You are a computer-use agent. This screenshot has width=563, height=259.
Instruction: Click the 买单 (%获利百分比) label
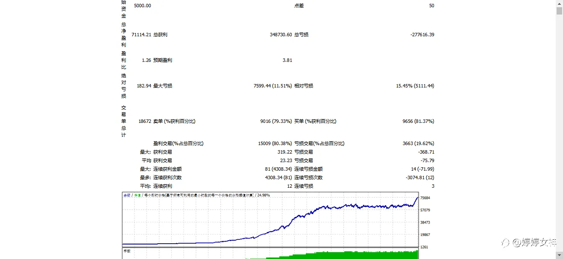click(x=315, y=121)
